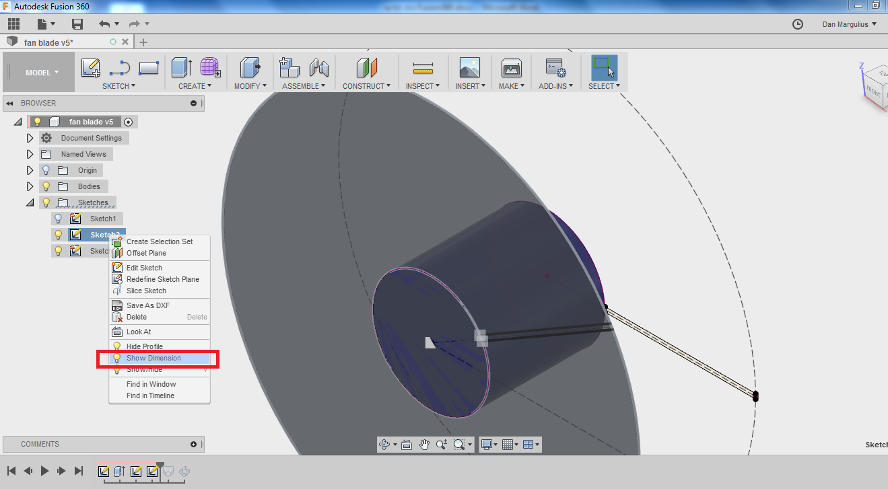888x489 pixels.
Task: Toggle visibility bulb for Sketches folder
Action: click(46, 202)
